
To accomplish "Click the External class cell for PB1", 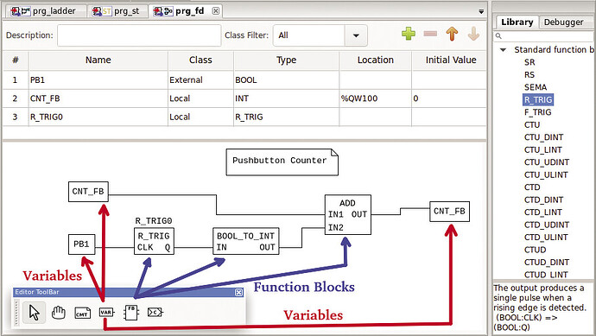I will pyautogui.click(x=200, y=80).
